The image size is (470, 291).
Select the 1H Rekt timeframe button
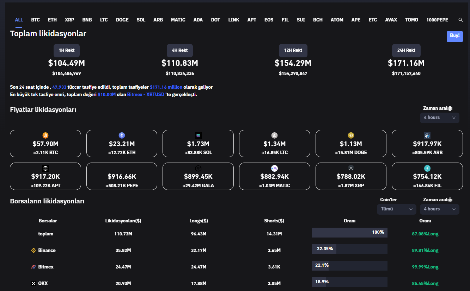67,50
